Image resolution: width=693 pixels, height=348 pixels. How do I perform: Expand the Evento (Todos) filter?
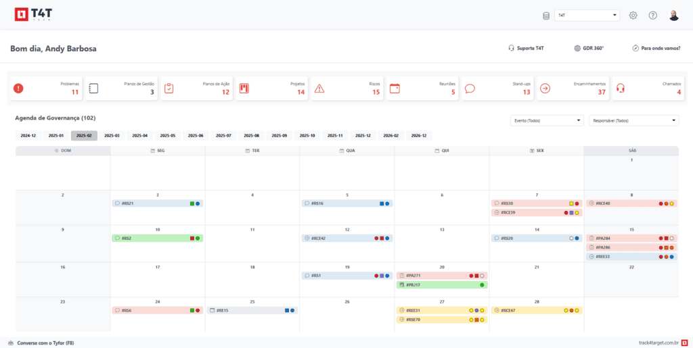click(547, 120)
